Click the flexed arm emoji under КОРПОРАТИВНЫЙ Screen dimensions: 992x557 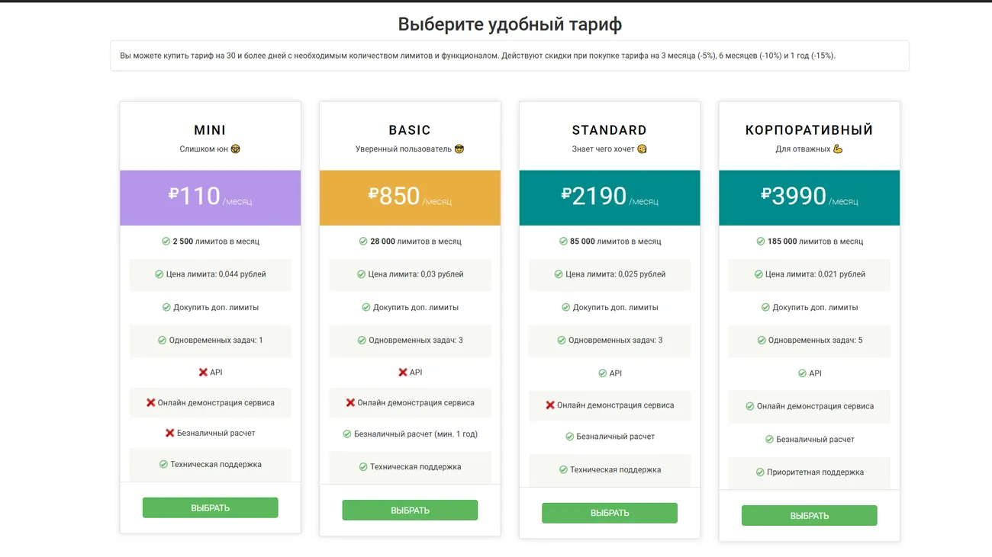(x=838, y=149)
